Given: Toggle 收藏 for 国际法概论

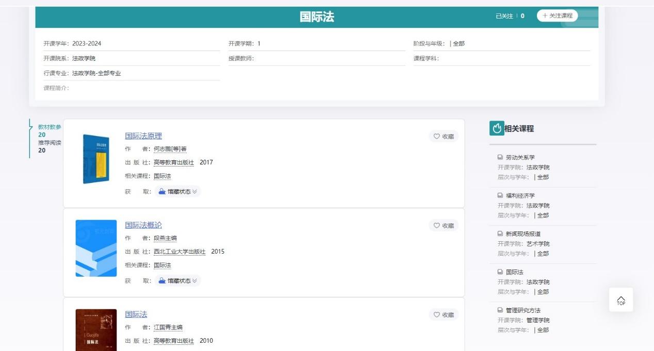Looking at the screenshot, I should (444, 226).
